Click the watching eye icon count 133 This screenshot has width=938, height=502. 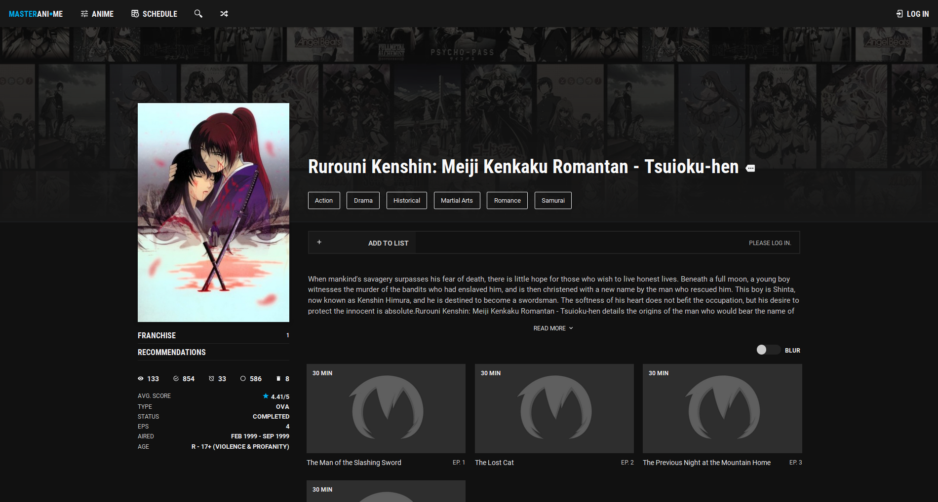coord(148,379)
